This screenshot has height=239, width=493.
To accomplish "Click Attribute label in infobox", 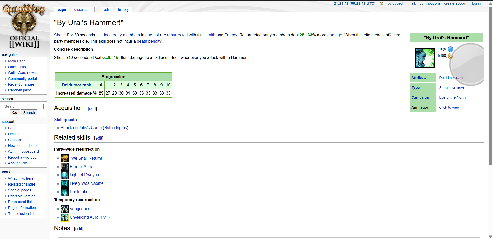I will tap(419, 78).
